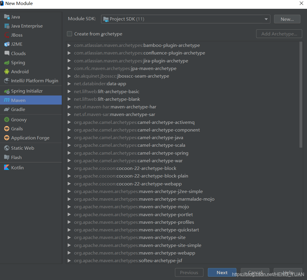Choose Groovy module type label
Viewport: 307px width, 280px height.
coord(19,120)
